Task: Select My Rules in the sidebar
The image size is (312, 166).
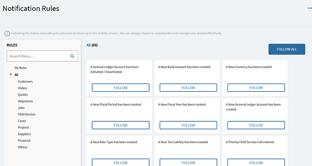Action: (x=20, y=68)
